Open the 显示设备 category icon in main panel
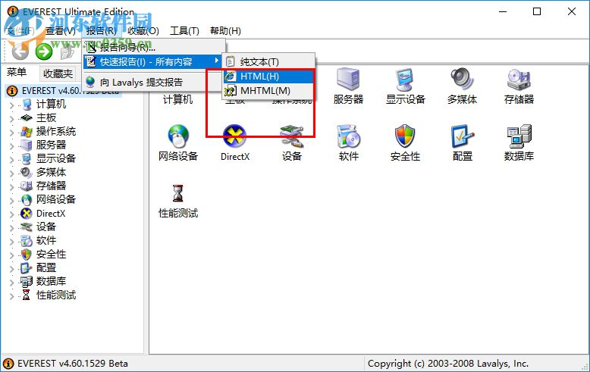 (405, 80)
